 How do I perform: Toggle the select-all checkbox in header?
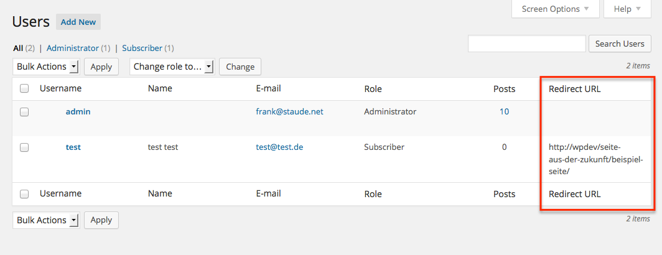24,89
